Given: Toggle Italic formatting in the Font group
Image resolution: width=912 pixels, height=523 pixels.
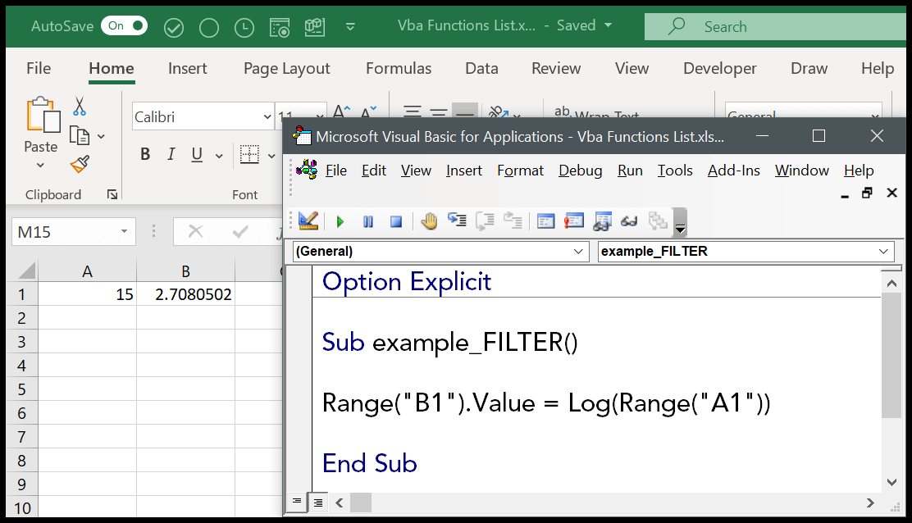Looking at the screenshot, I should [x=171, y=154].
